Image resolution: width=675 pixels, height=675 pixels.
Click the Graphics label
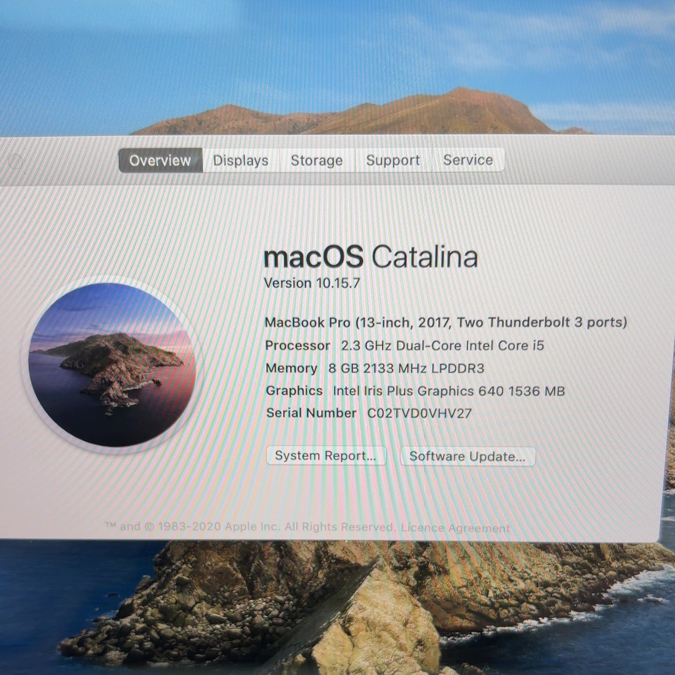click(x=294, y=391)
